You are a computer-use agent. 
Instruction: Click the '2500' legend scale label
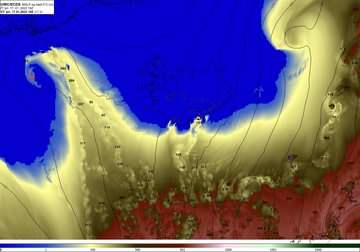pos(318,250)
